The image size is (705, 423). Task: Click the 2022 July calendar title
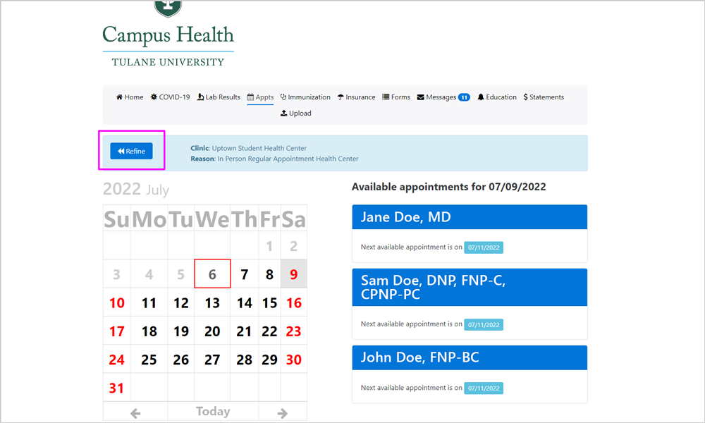click(136, 189)
